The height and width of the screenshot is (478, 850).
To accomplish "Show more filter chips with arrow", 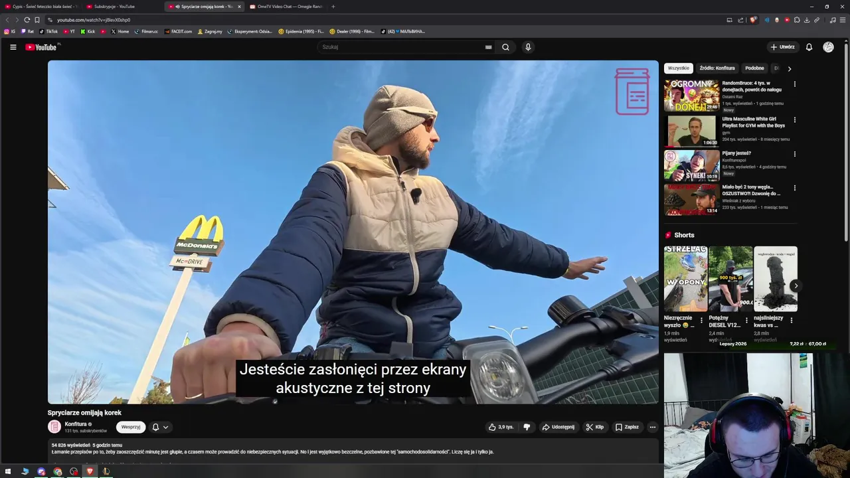I will click(789, 68).
